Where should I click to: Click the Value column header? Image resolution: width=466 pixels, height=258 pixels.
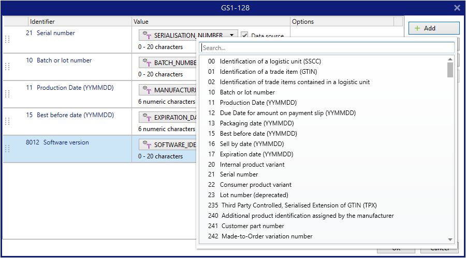point(211,22)
